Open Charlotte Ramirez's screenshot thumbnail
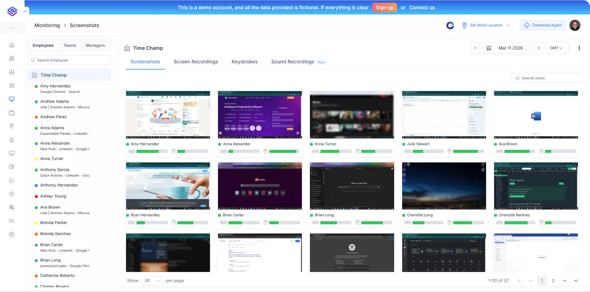 (536, 186)
